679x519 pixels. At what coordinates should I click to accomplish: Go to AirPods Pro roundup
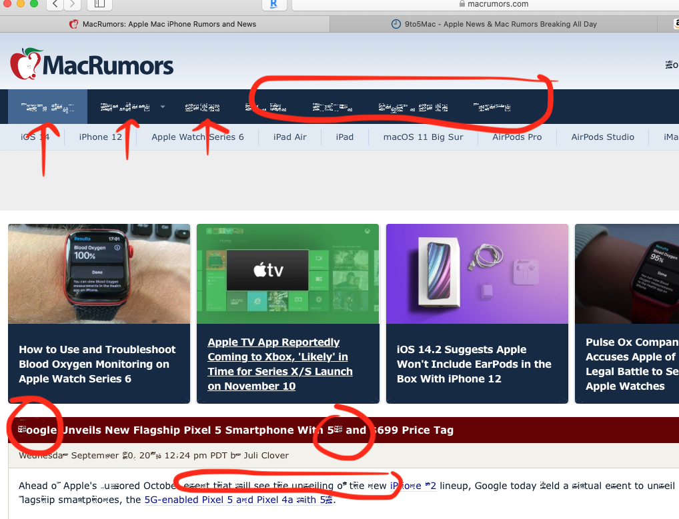pos(517,137)
